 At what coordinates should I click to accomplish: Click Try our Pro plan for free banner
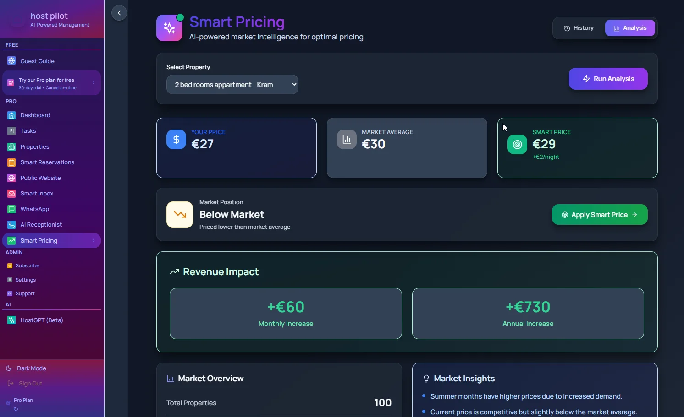tap(51, 83)
